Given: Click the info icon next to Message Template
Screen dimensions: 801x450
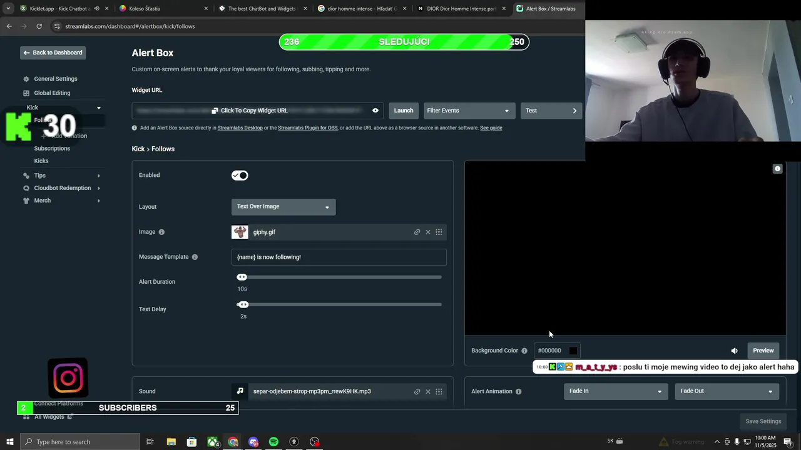Looking at the screenshot, I should pyautogui.click(x=195, y=257).
